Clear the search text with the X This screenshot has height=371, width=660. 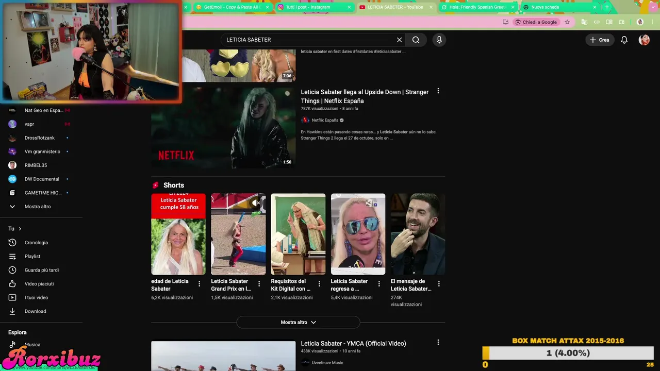[399, 40]
